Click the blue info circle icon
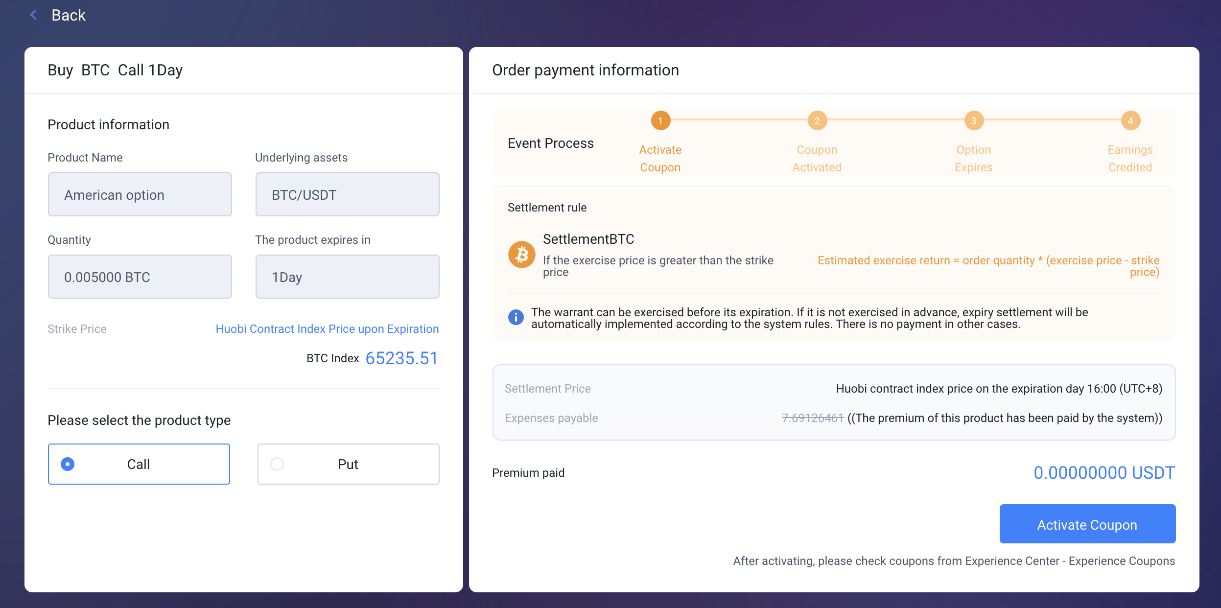1221x608 pixels. point(516,317)
